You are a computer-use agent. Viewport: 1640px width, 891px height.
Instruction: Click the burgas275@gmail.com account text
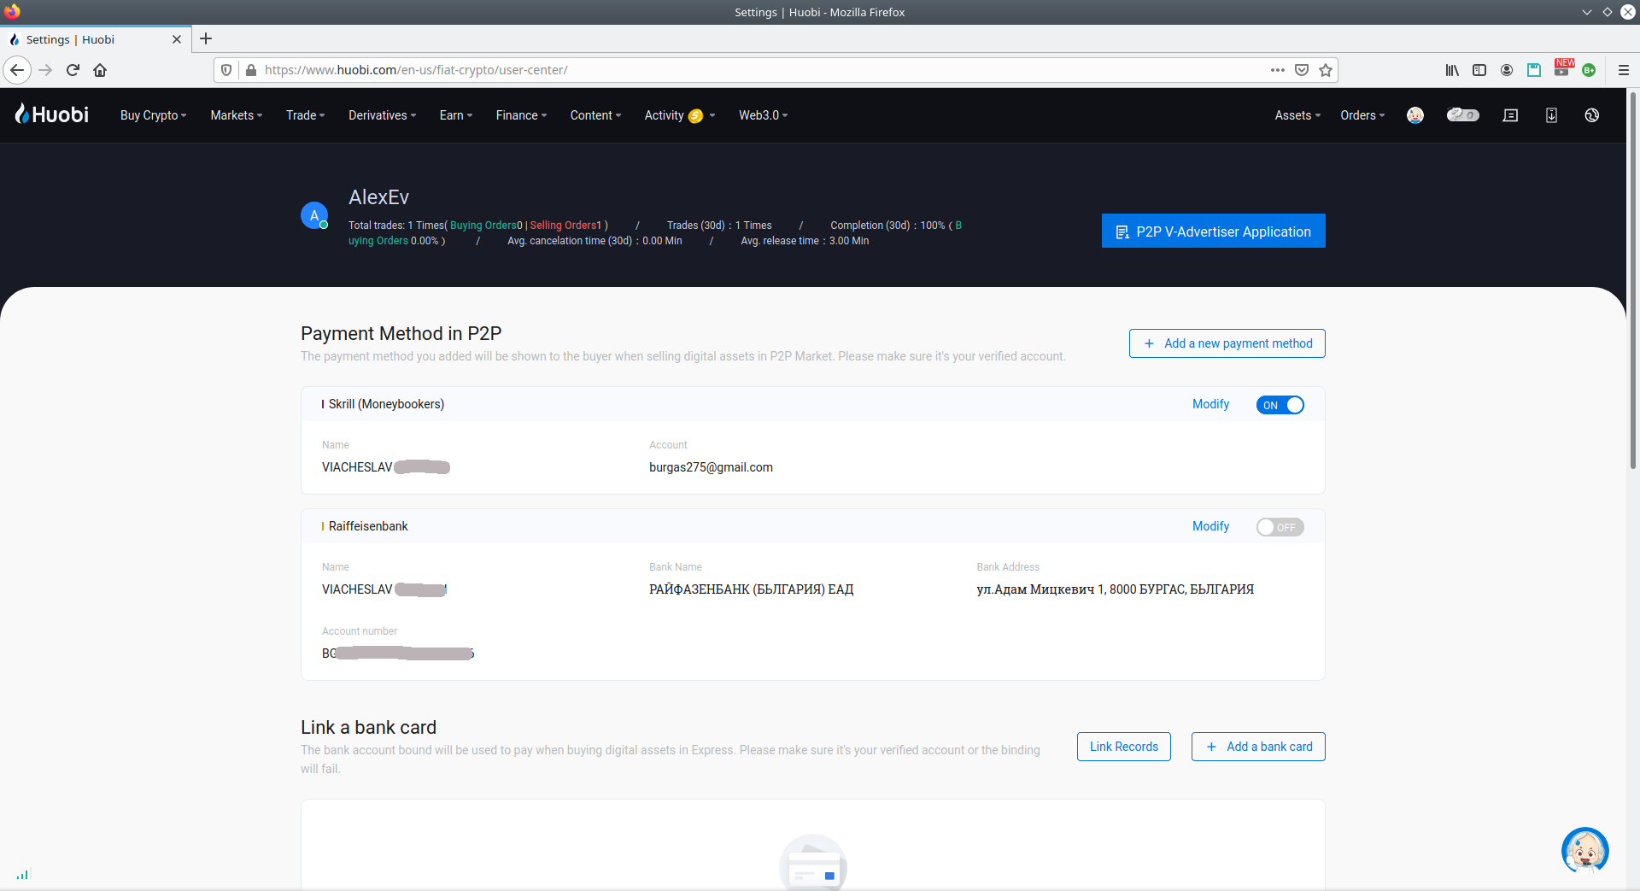[x=711, y=467]
